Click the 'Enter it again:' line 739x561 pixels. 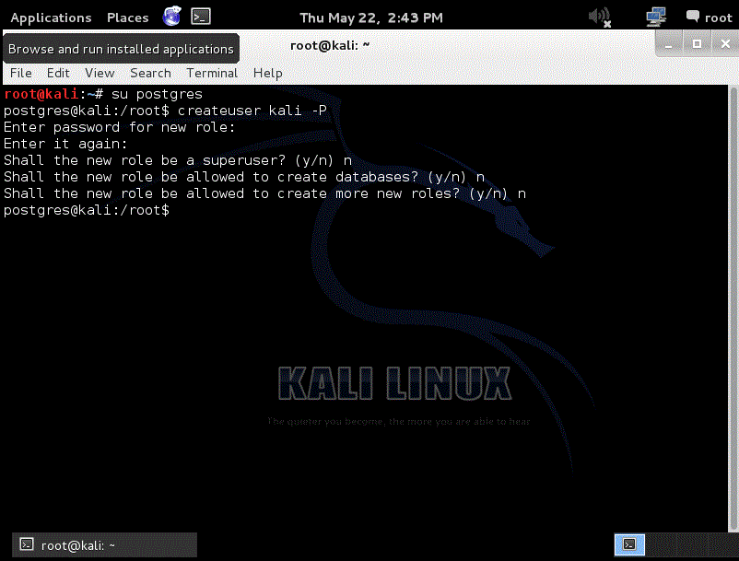[x=65, y=144]
